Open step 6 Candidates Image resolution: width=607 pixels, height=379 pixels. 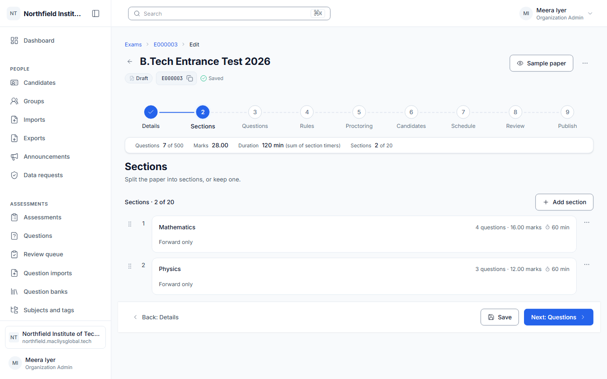(x=411, y=117)
